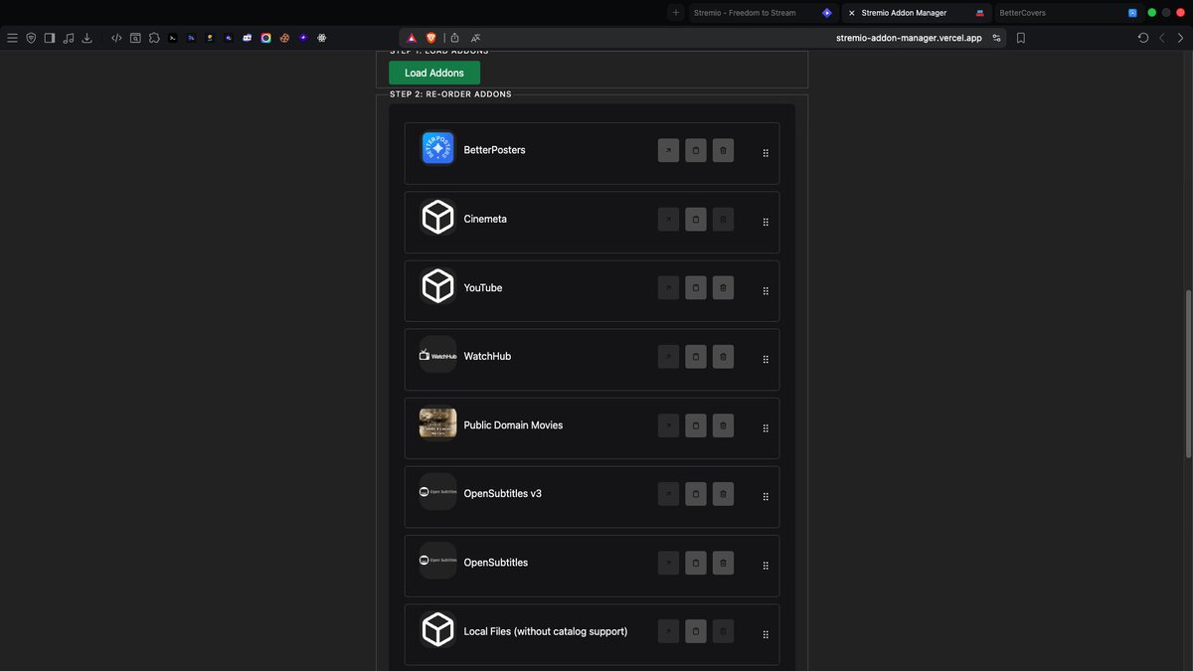Click the Brave lion shield icon
Image resolution: width=1193 pixels, height=671 pixels.
pyautogui.click(x=431, y=38)
